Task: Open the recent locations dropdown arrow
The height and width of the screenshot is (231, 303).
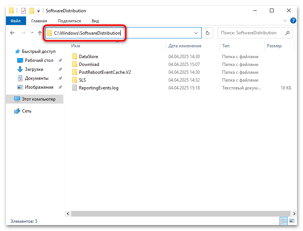Action: (32, 33)
